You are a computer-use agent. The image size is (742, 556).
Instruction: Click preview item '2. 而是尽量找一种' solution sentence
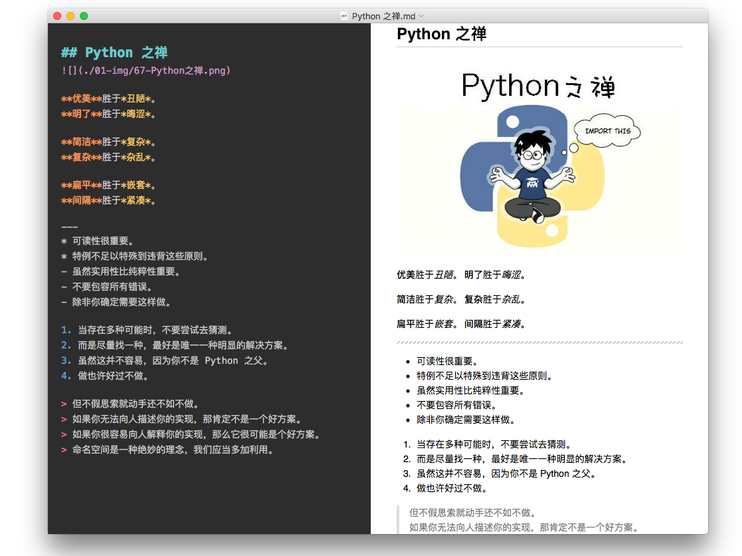[x=516, y=459]
